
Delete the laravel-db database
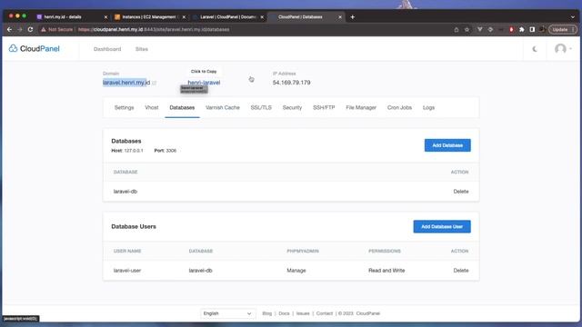click(x=461, y=192)
